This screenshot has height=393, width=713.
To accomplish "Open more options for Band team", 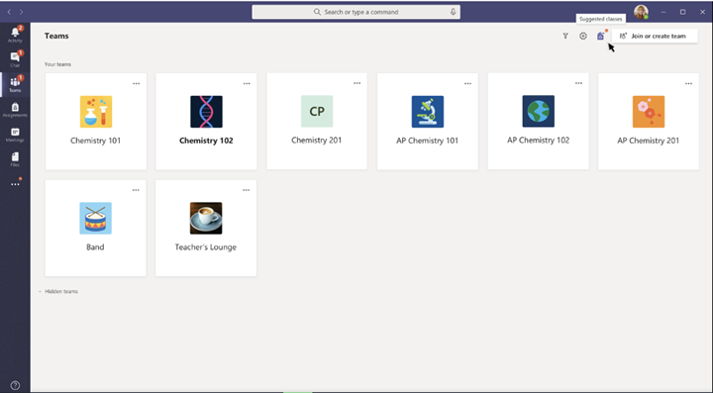I will [136, 190].
